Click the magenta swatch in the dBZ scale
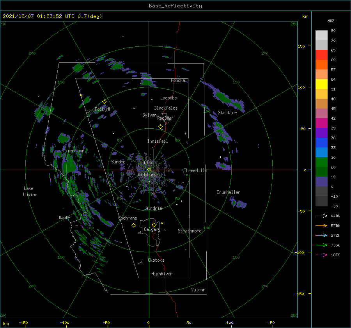 point(321,123)
